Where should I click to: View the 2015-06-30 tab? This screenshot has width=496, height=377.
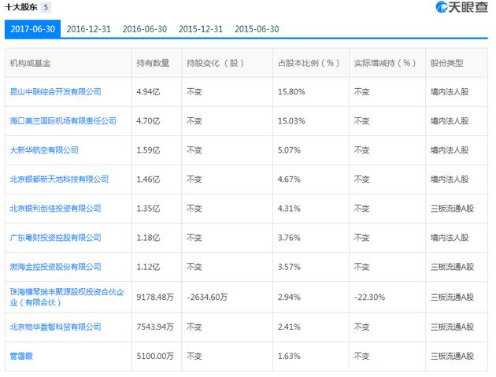point(257,29)
